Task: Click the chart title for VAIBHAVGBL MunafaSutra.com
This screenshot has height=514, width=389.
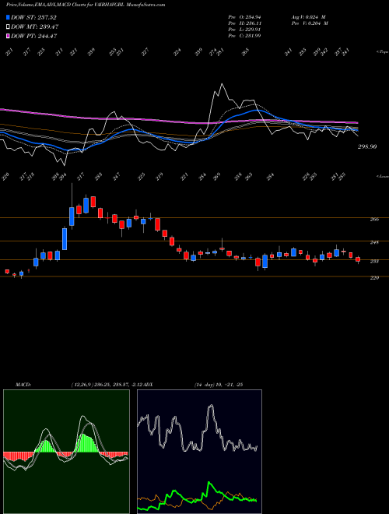Action: [x=86, y=5]
